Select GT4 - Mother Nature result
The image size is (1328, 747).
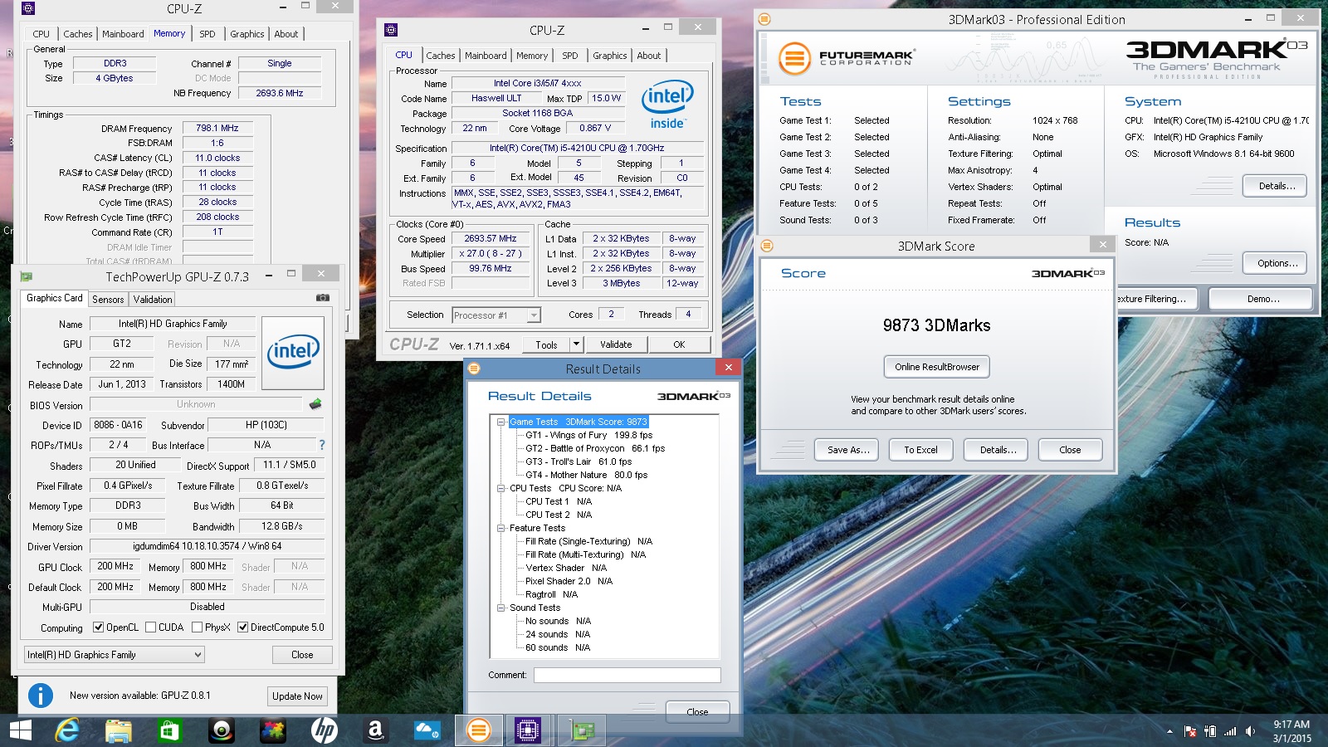click(586, 475)
